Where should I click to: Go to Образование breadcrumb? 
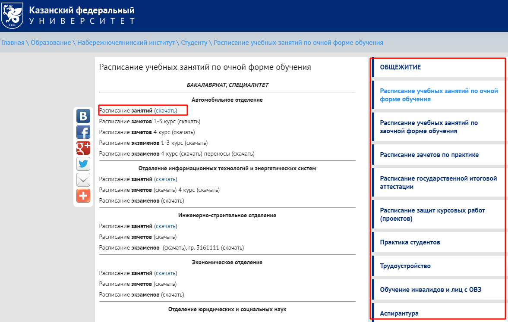51,43
